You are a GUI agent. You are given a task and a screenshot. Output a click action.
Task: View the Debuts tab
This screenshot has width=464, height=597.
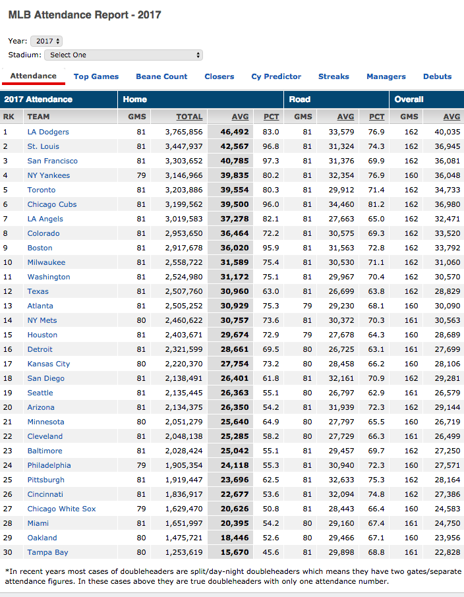(438, 76)
